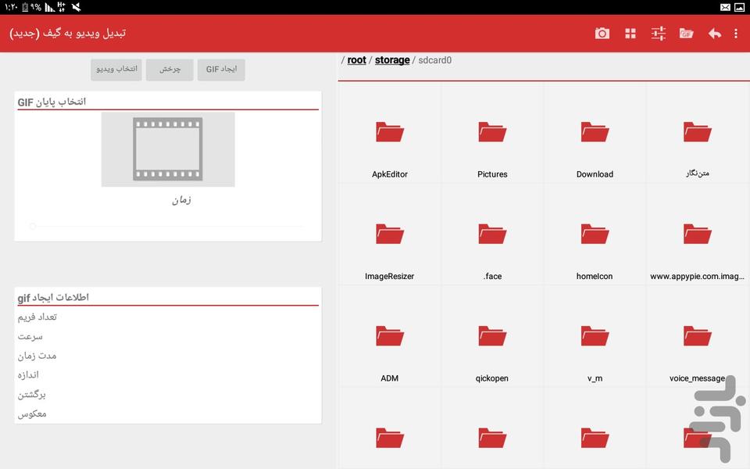Click the چرخش rotate button
Screen dimensions: 750x469
pos(170,70)
